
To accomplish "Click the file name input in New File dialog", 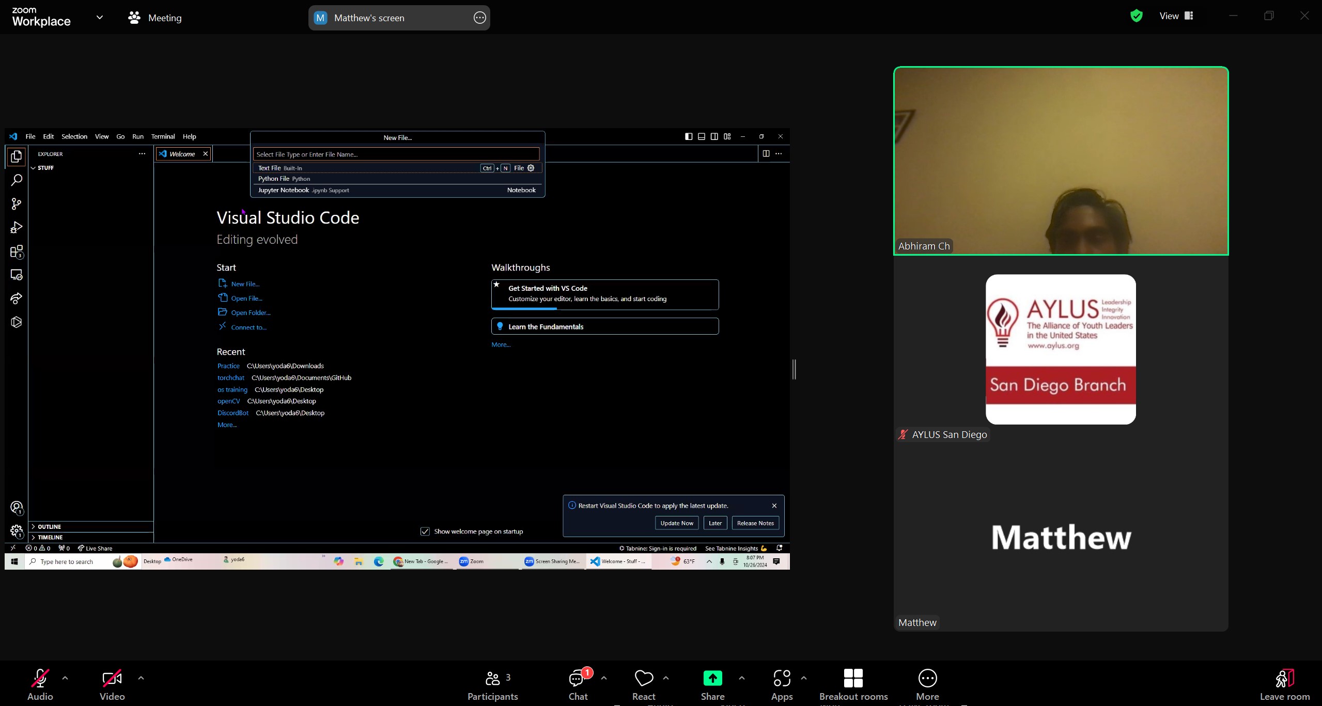I will [x=396, y=154].
